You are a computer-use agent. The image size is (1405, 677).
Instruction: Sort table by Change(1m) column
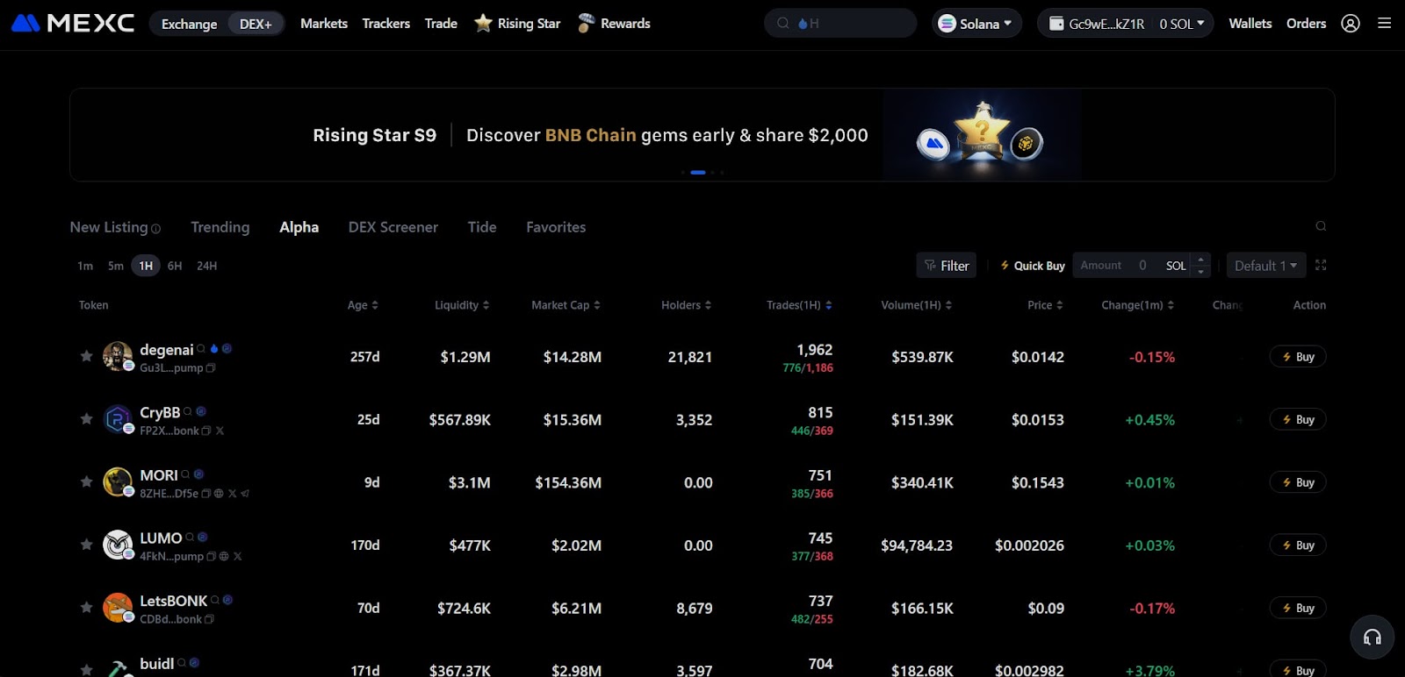pos(1138,305)
